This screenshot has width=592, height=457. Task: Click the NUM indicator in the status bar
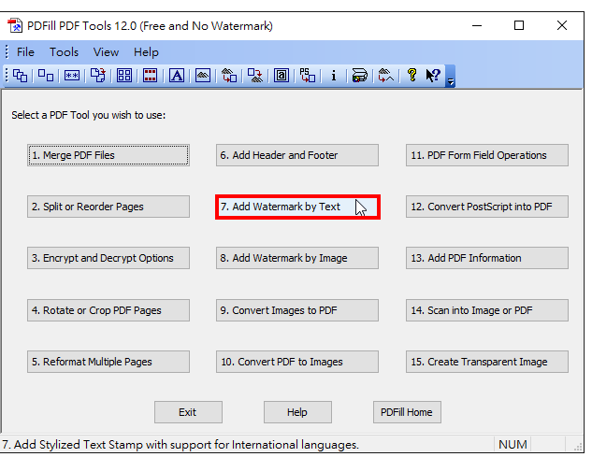point(513,445)
